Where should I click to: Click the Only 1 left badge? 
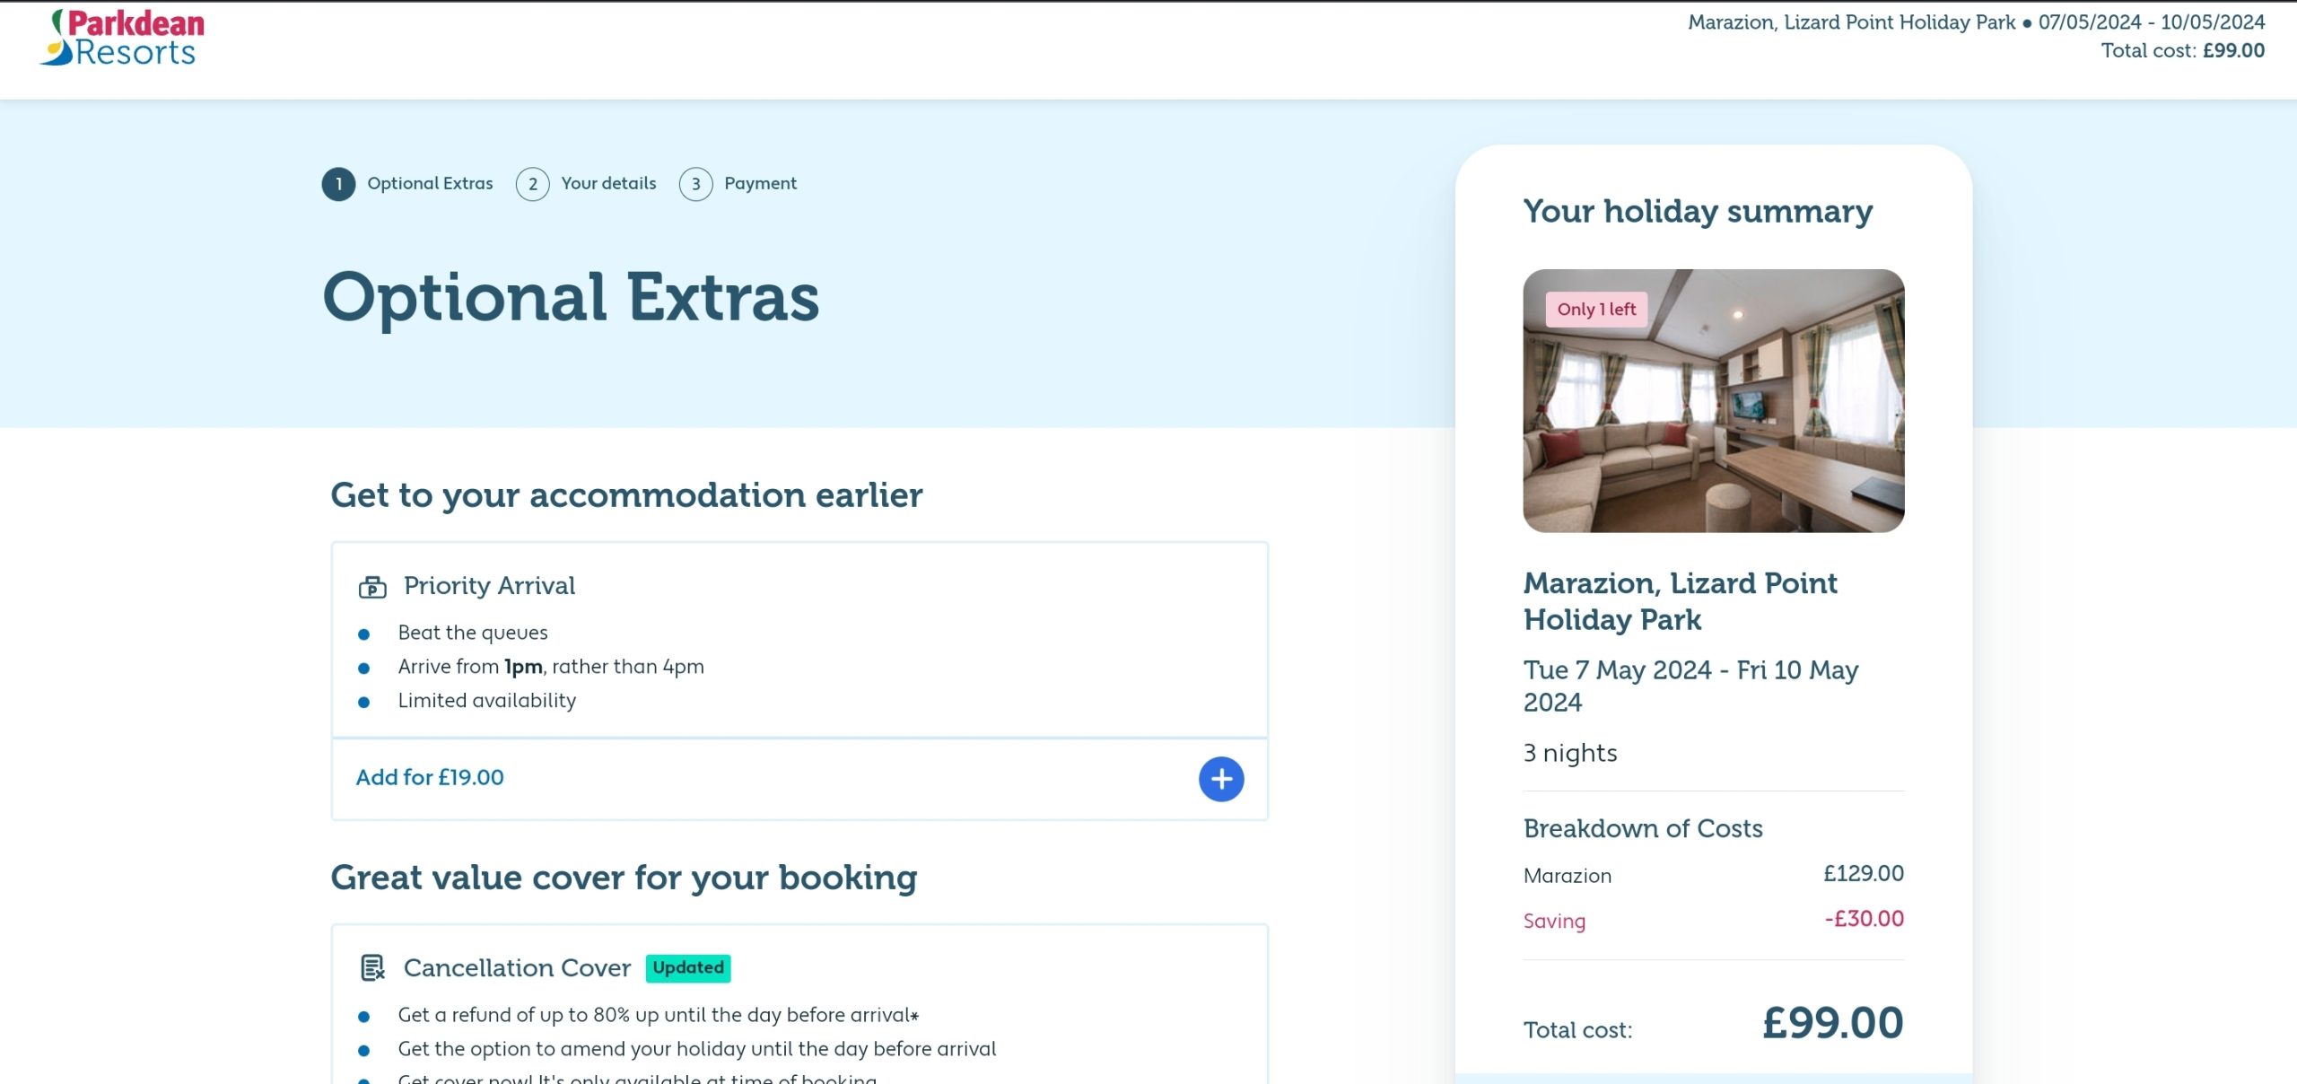click(x=1596, y=310)
